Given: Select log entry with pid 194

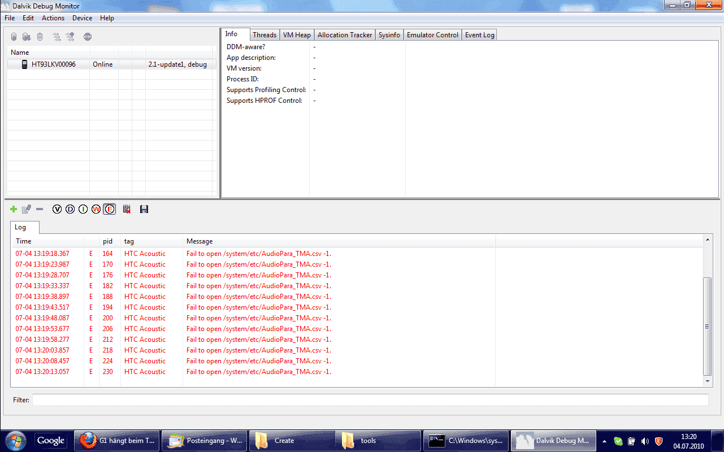Looking at the screenshot, I should pos(358,307).
